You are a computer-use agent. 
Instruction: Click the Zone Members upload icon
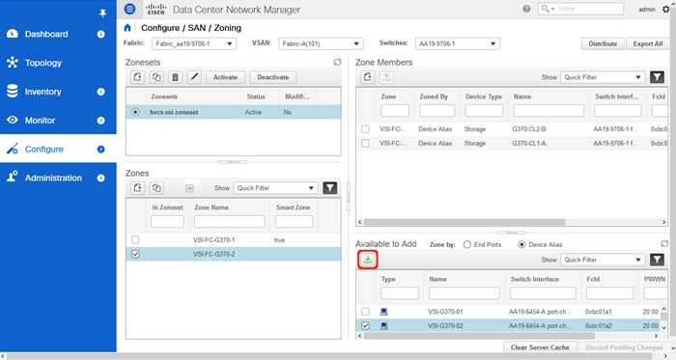click(386, 77)
